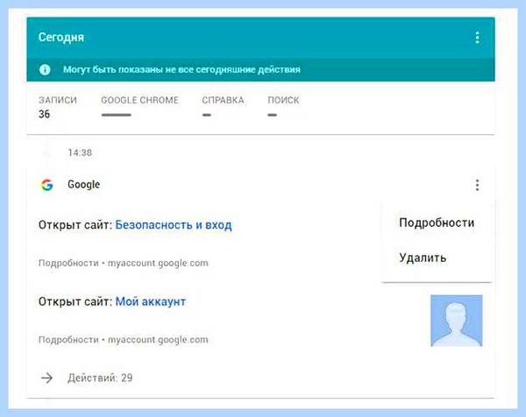The height and width of the screenshot is (417, 526).
Task: Open the three-dot menu for the Google entry
Action: coord(477,185)
